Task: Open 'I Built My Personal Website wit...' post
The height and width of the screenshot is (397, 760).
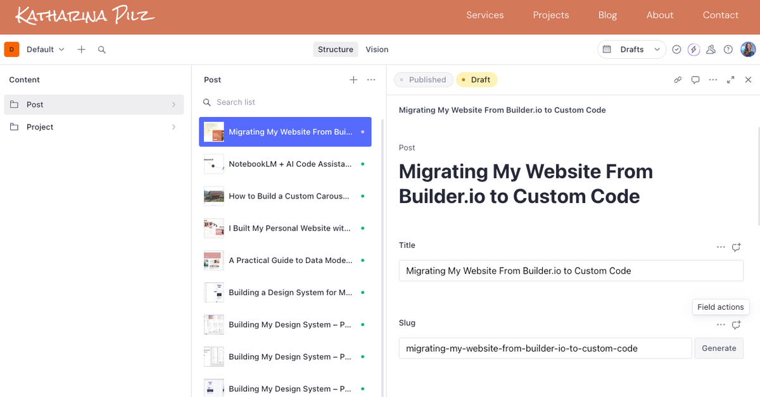Action: 285,228
